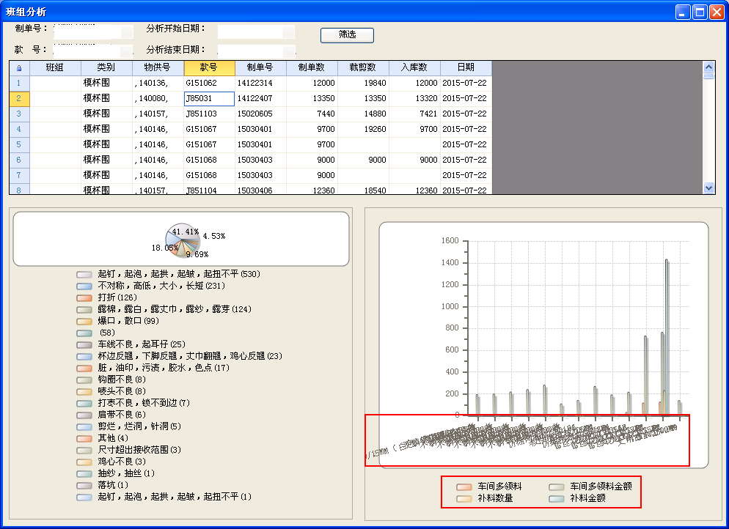The height and width of the screenshot is (529, 729).
Task: Click legend text 钩圈不良 (8)
Action: (121, 380)
